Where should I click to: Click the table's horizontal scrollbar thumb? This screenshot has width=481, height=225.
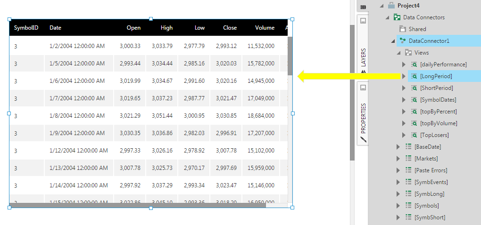click(137, 205)
